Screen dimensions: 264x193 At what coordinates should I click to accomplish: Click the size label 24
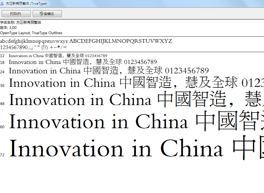[x=2, y=72]
